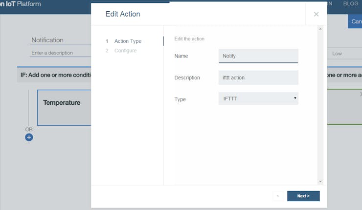Click the dialog scrollbar down arrow

[320, 181]
